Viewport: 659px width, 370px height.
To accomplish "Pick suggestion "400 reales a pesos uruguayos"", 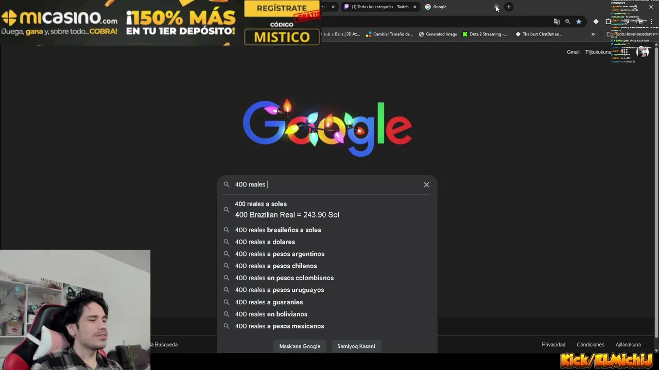I will [x=327, y=290].
